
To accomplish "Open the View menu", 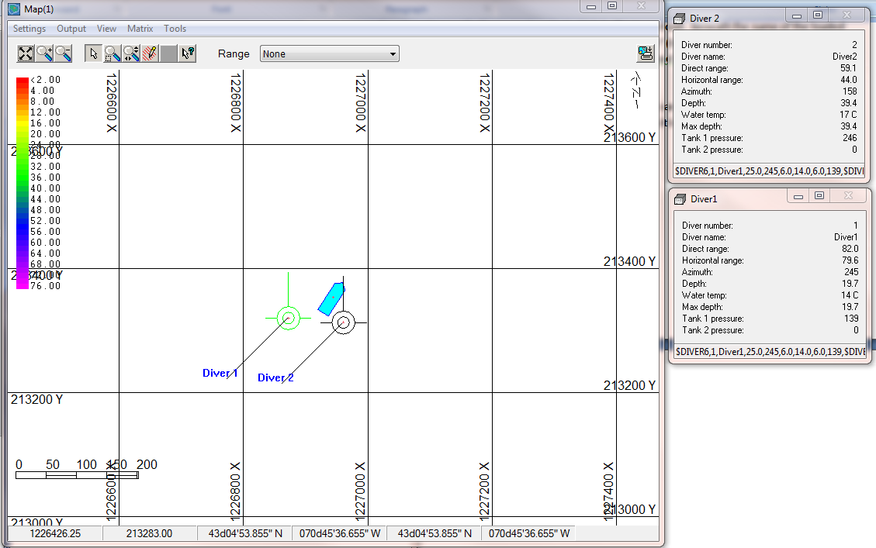I will pos(106,29).
